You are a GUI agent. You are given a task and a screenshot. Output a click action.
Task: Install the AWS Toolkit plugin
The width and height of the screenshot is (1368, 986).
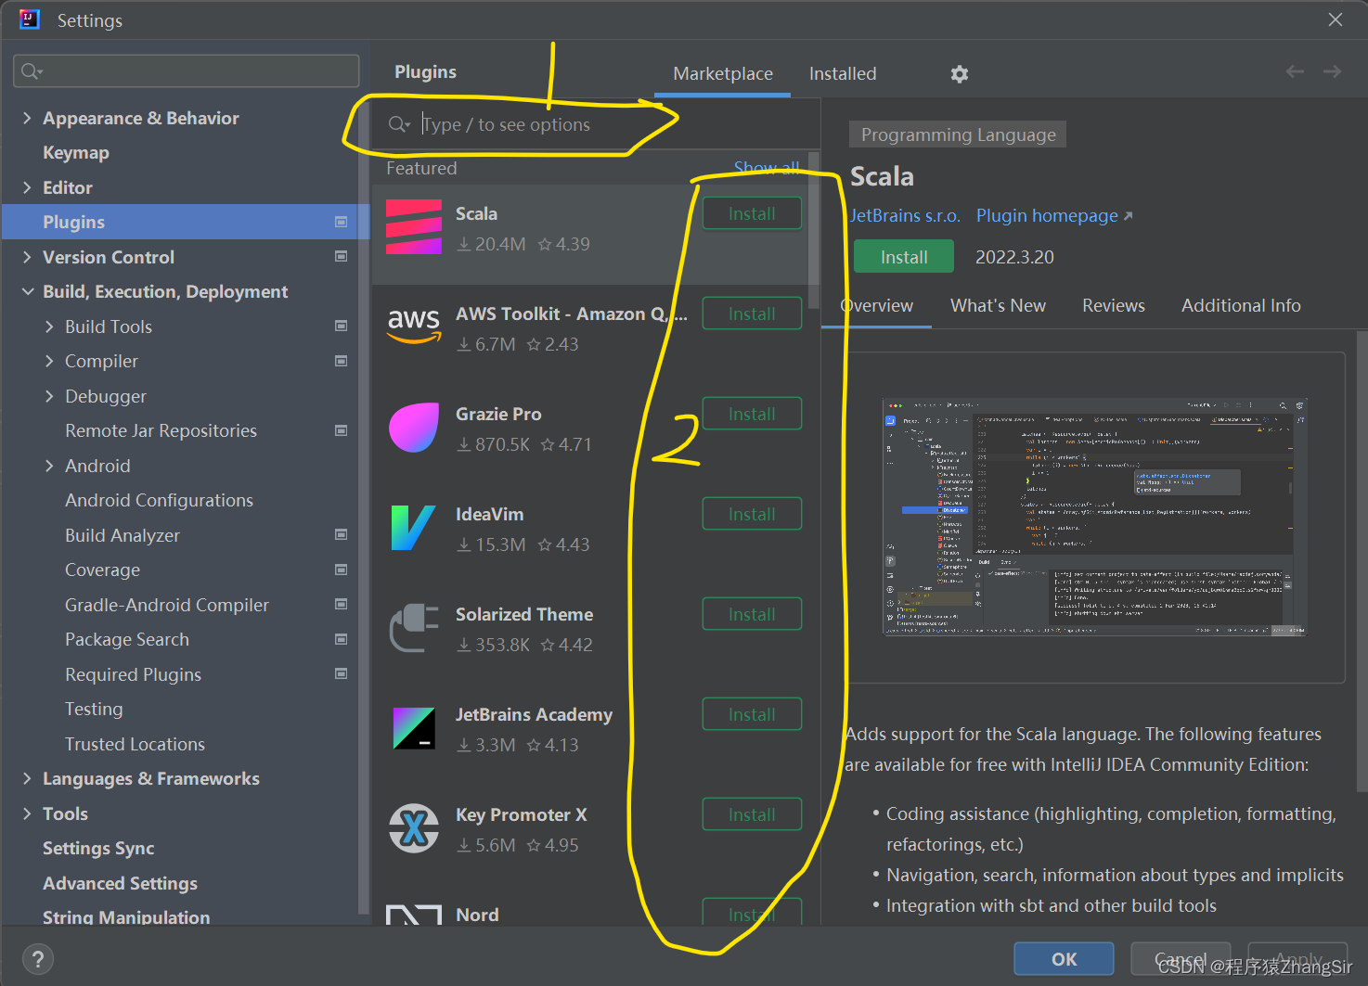click(x=752, y=314)
